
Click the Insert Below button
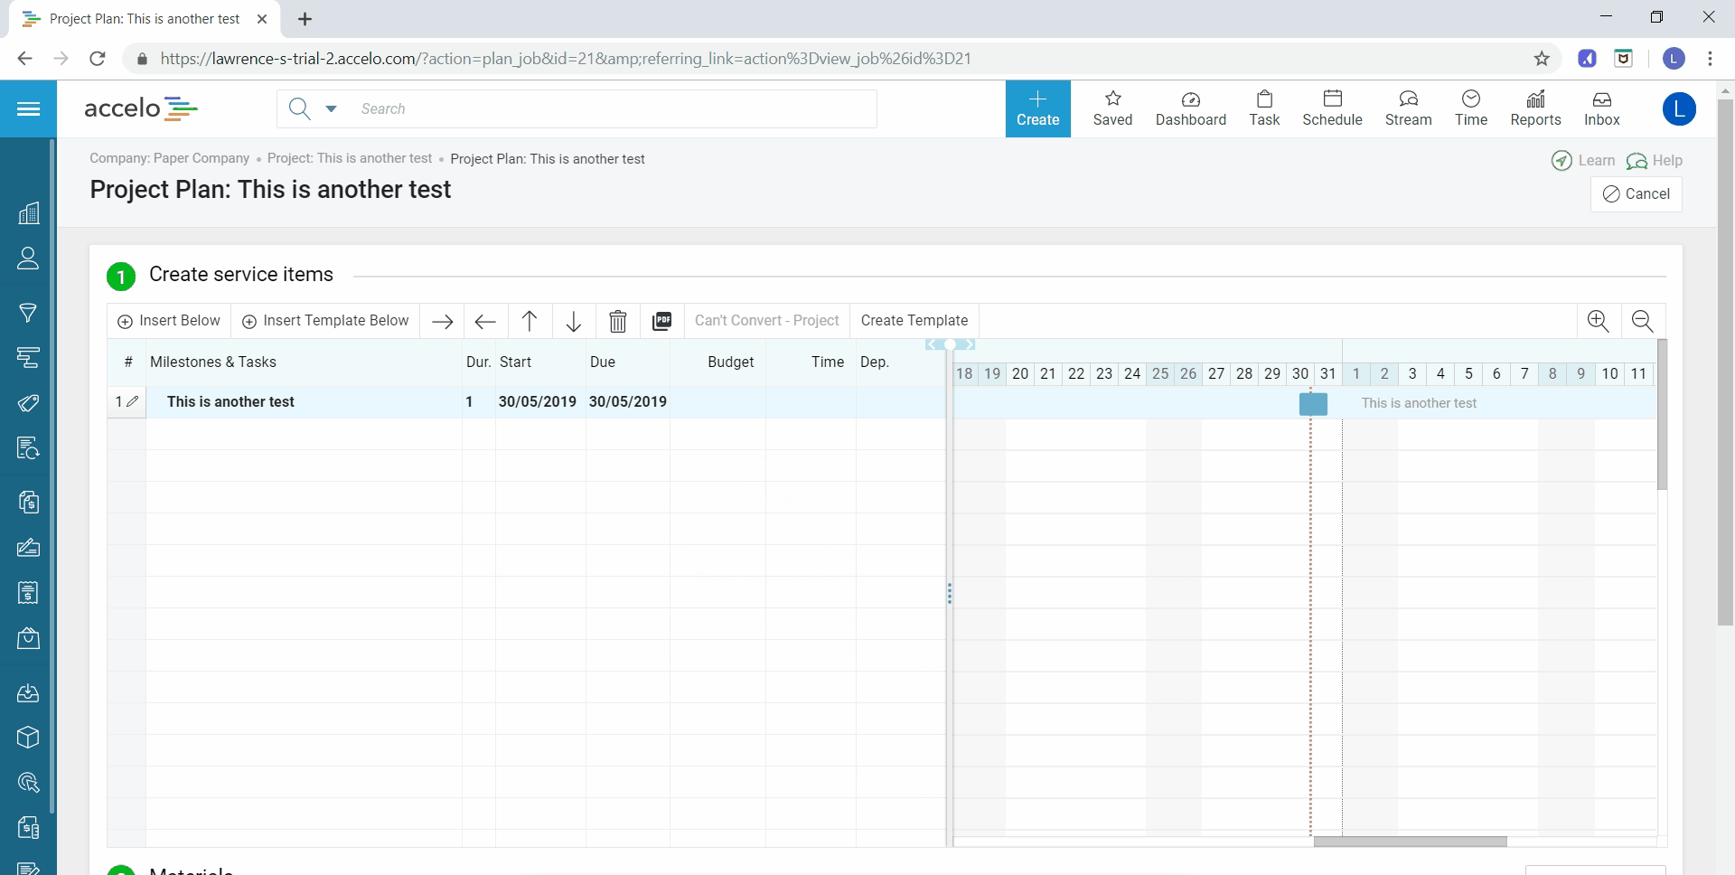tap(169, 321)
